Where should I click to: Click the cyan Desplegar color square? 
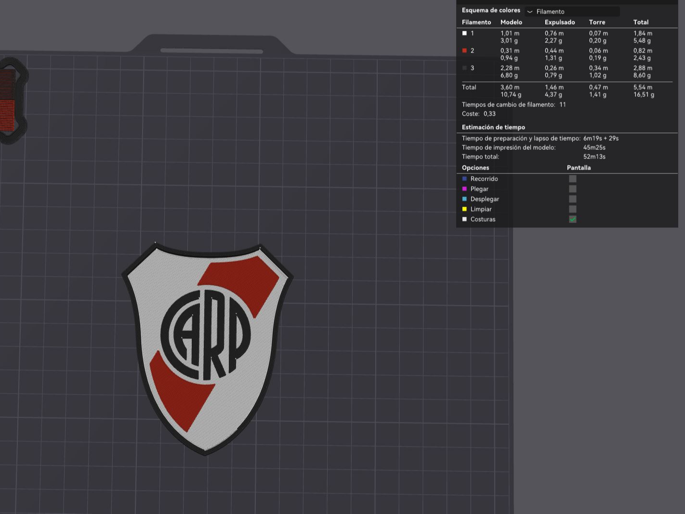point(464,199)
